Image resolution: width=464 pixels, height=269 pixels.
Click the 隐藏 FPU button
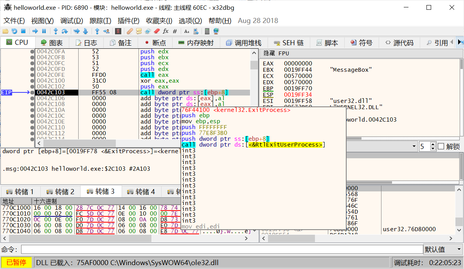(276, 53)
